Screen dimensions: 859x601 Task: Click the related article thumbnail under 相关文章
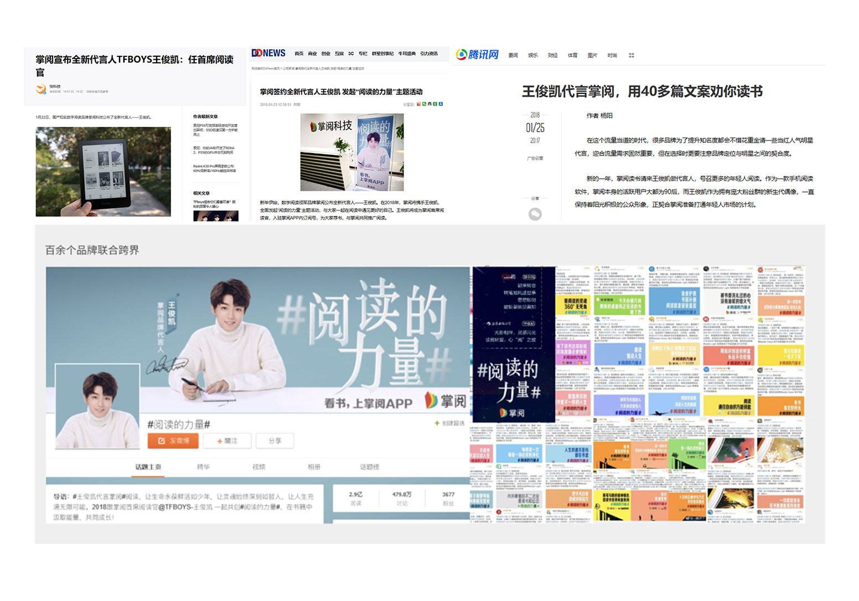point(216,216)
